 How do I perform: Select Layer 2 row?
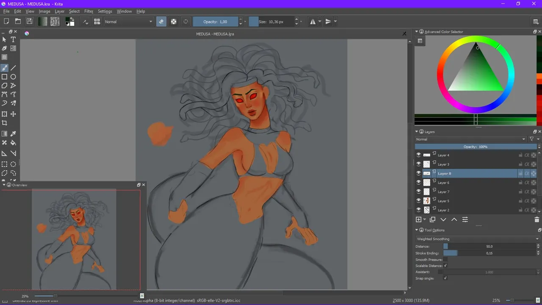[476, 210]
